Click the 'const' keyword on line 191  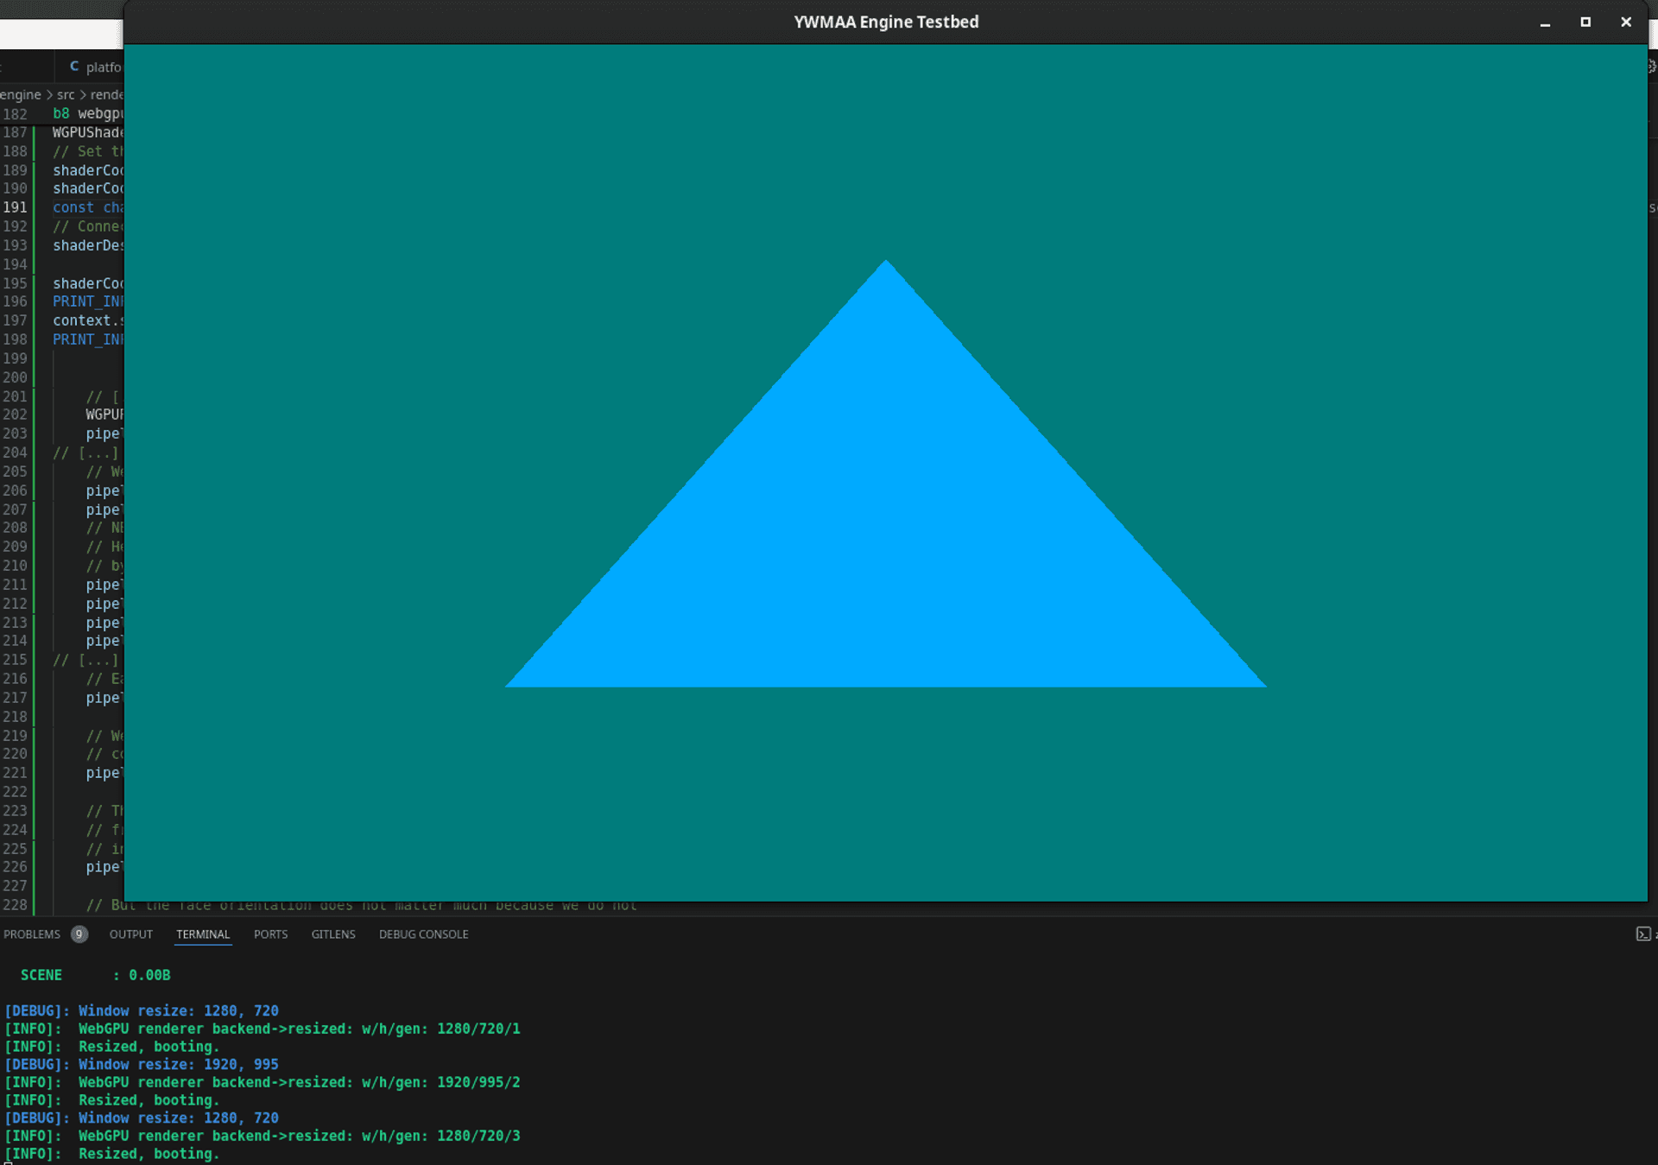point(73,207)
